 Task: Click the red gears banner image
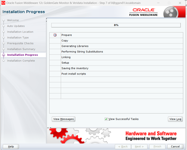[x=68, y=135]
